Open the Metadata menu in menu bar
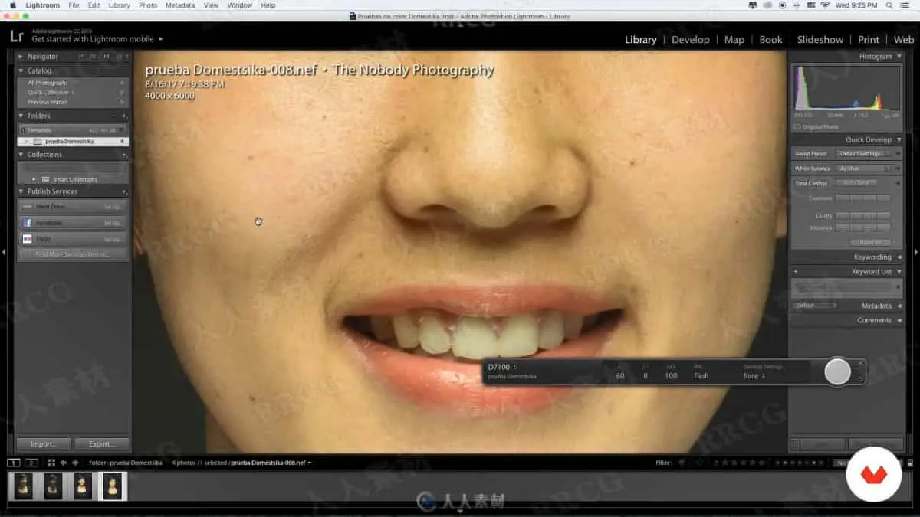This screenshot has width=920, height=517. click(x=180, y=5)
